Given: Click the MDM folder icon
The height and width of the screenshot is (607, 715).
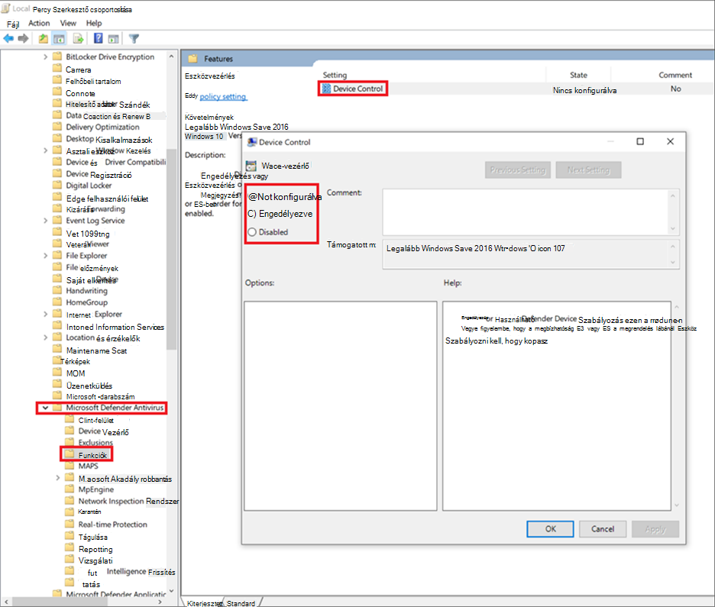Looking at the screenshot, I should coord(57,373).
